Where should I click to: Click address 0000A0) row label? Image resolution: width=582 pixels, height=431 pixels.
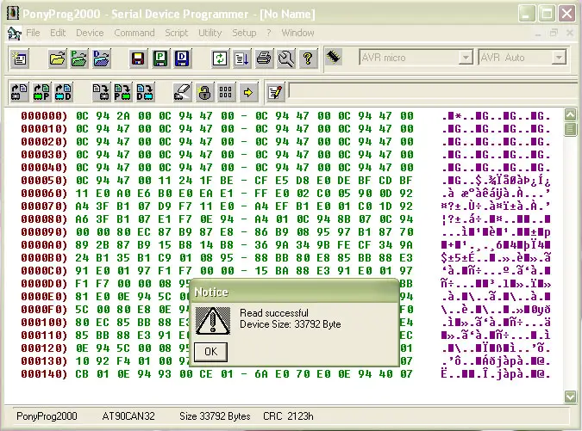tap(44, 245)
